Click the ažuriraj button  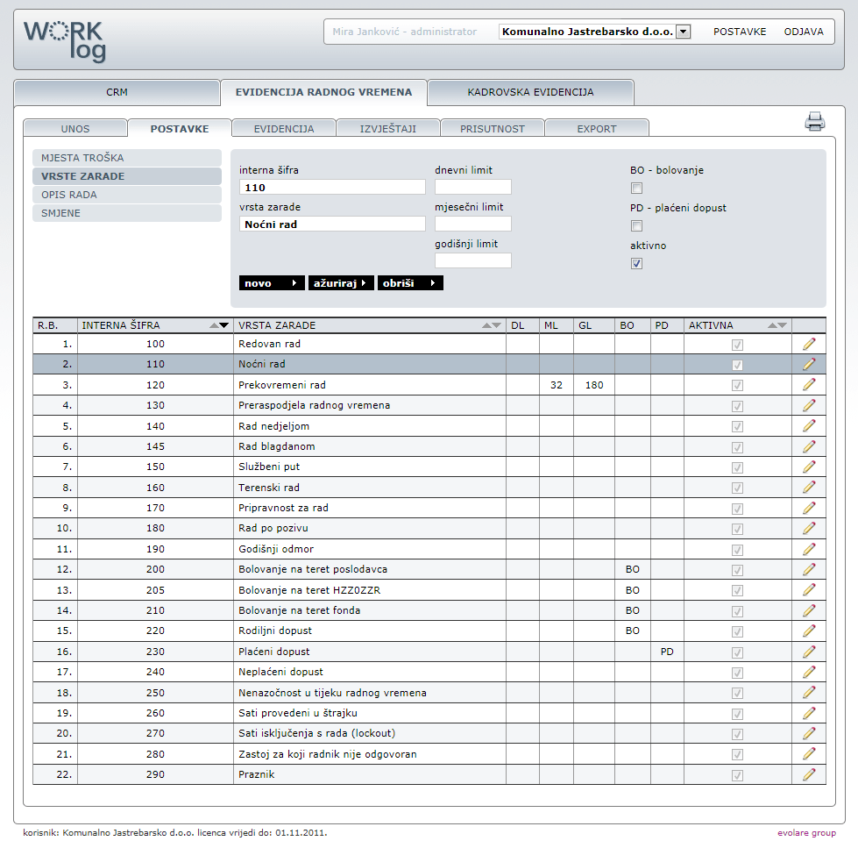click(x=341, y=283)
